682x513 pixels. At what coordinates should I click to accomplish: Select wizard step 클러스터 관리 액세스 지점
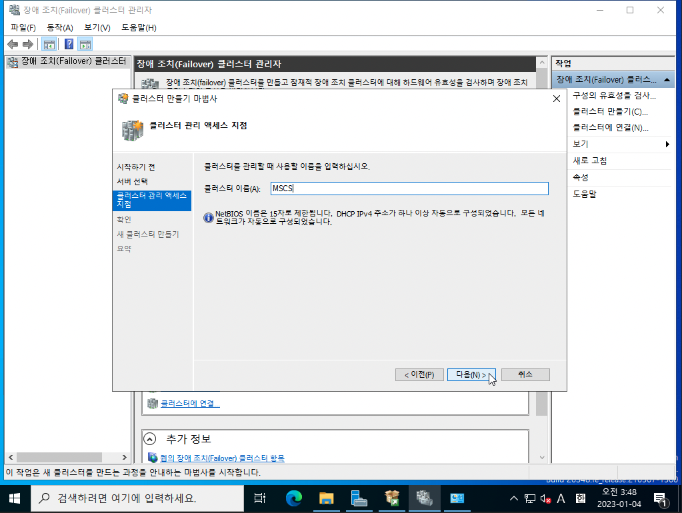[152, 200]
